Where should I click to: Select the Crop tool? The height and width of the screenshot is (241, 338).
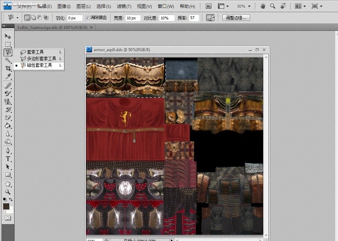(x=8, y=69)
